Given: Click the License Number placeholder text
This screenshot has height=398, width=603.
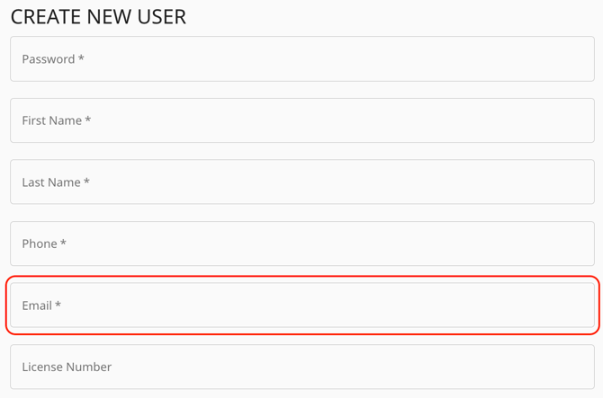Looking at the screenshot, I should (x=67, y=367).
